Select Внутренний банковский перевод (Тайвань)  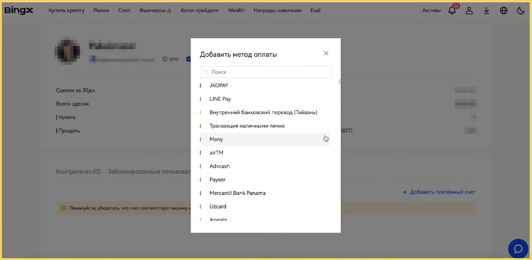pos(264,112)
